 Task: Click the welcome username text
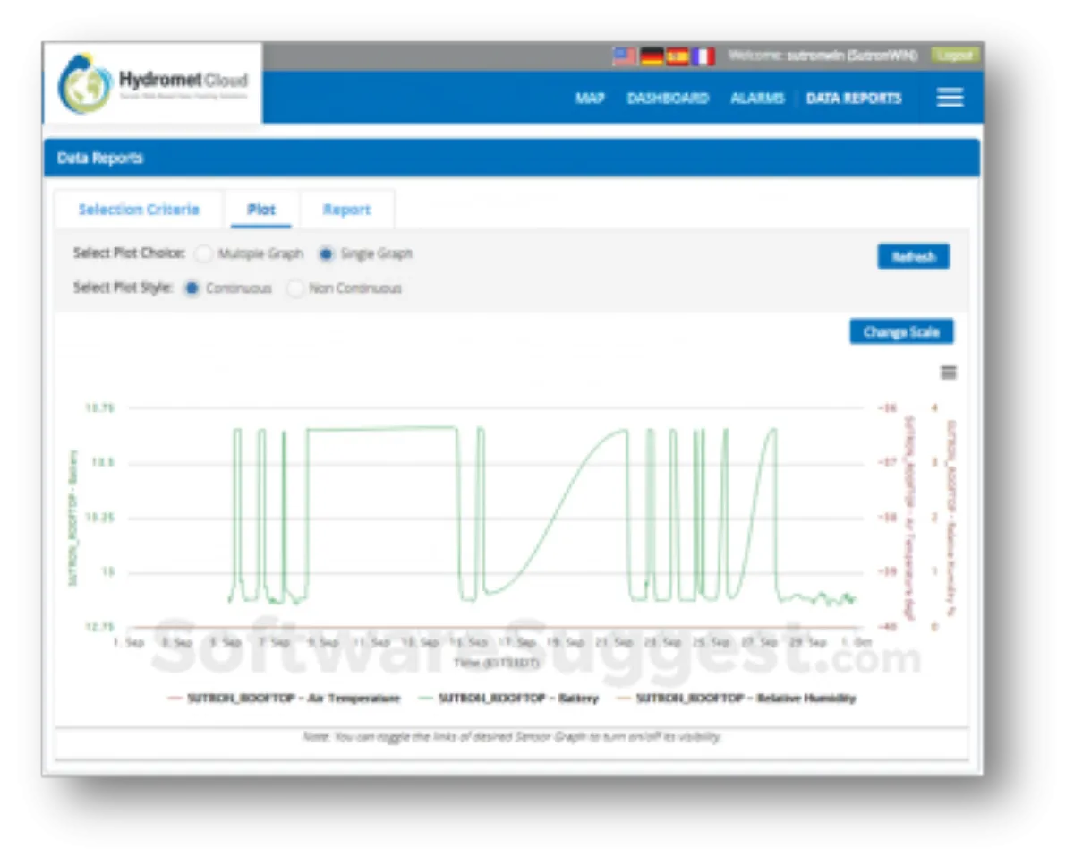(x=823, y=56)
